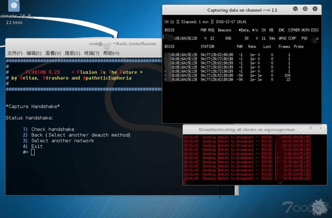332x218 pixels.
Task: Click the '3) Select another network' line
Action: [x=58, y=141]
